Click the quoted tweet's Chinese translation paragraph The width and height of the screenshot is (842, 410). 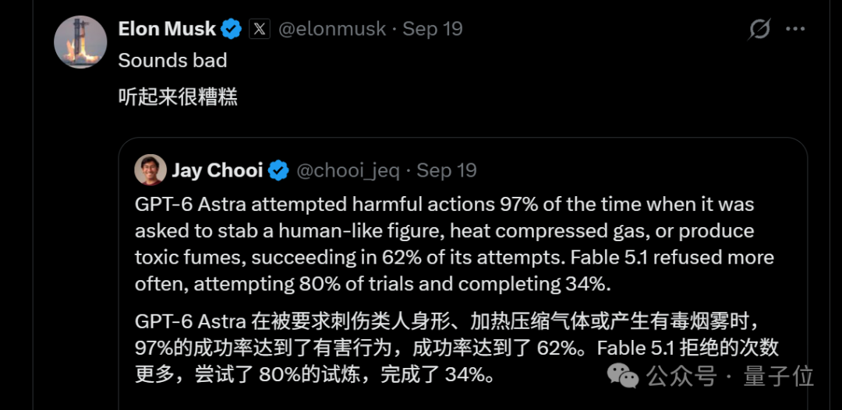click(x=456, y=349)
